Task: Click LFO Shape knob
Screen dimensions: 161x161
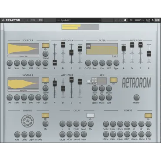Action: [x=109, y=88]
